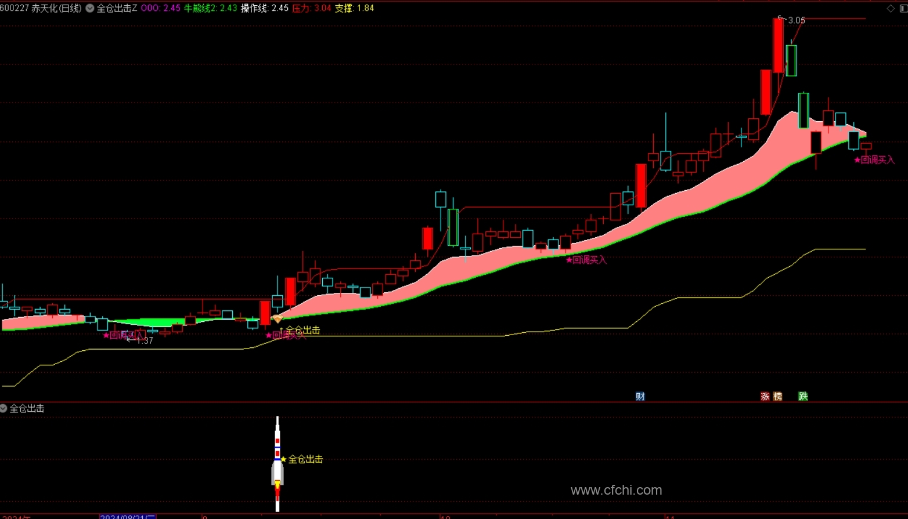Click the 榜 marker icon

pyautogui.click(x=778, y=397)
